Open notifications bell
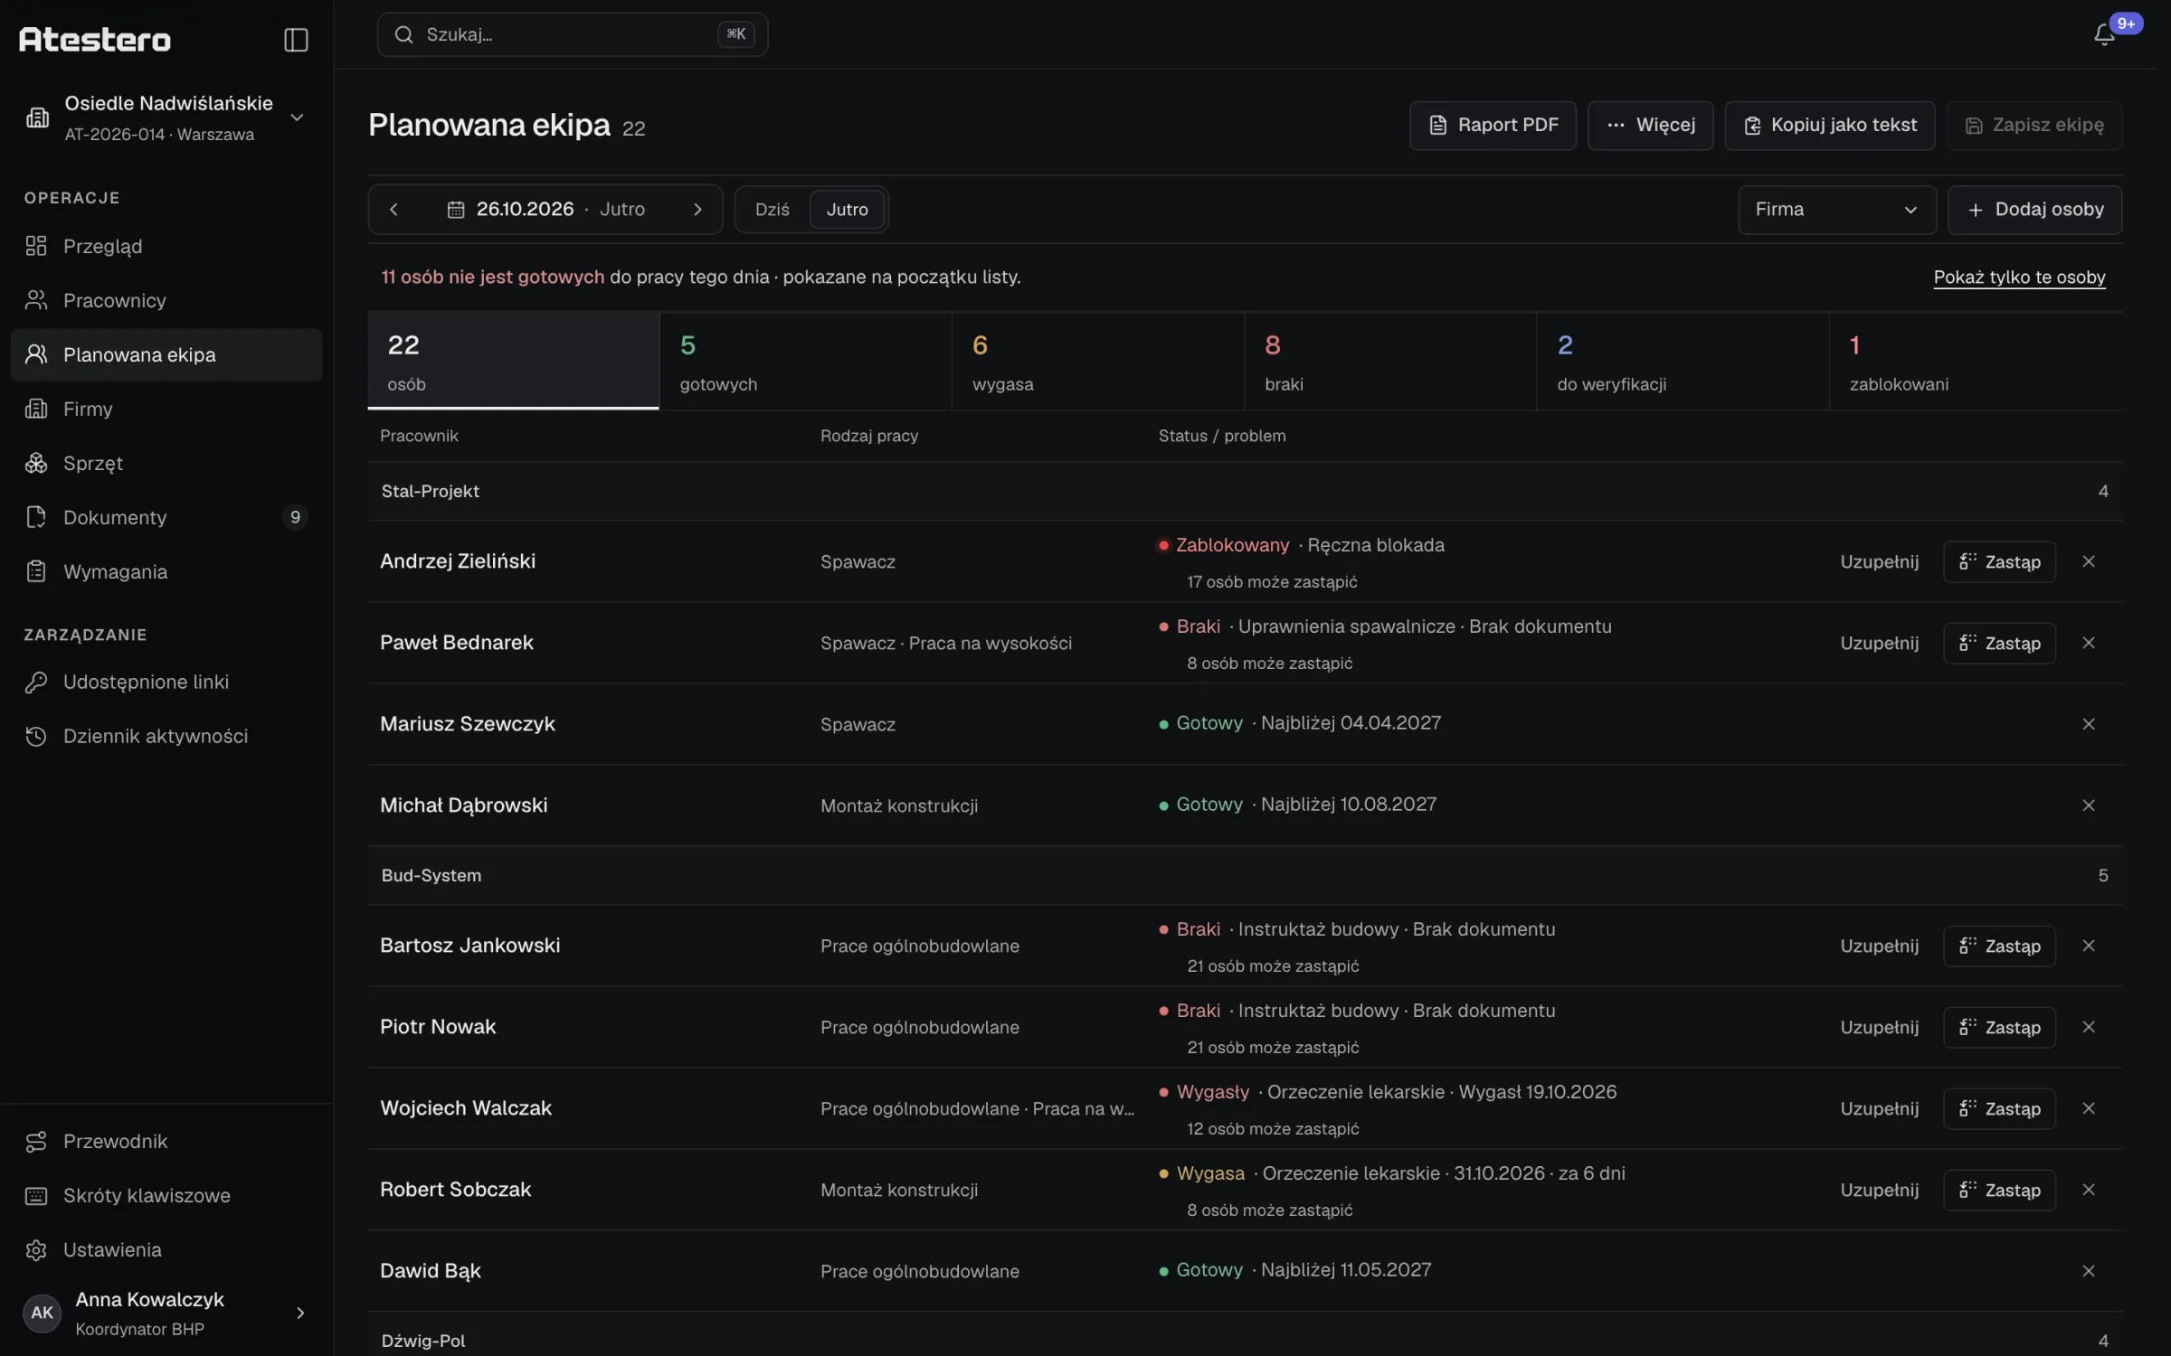This screenshot has width=2171, height=1356. click(2104, 34)
